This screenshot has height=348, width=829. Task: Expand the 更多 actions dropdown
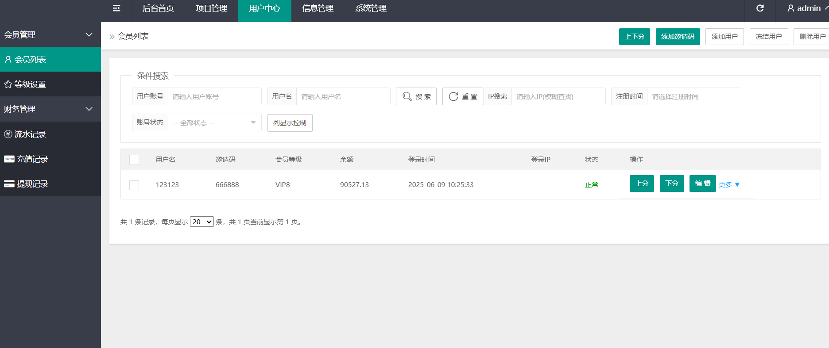pos(729,184)
